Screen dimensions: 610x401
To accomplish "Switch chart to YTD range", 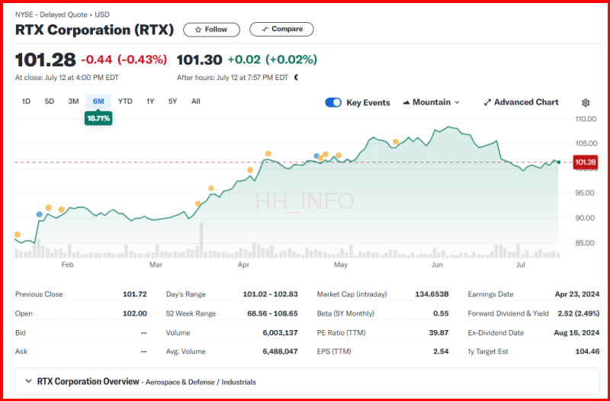I will (x=125, y=101).
